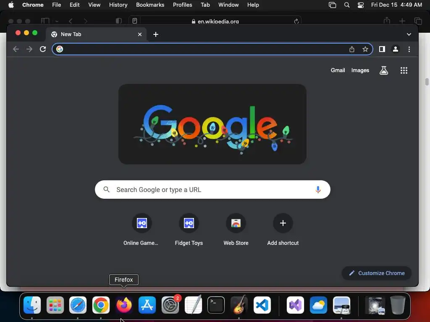Expand the tab search chevron
This screenshot has width=430, height=322.
pyautogui.click(x=409, y=34)
